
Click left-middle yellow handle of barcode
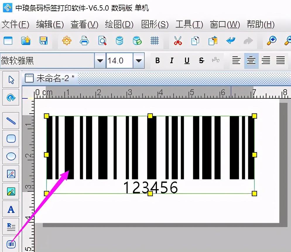46,155
